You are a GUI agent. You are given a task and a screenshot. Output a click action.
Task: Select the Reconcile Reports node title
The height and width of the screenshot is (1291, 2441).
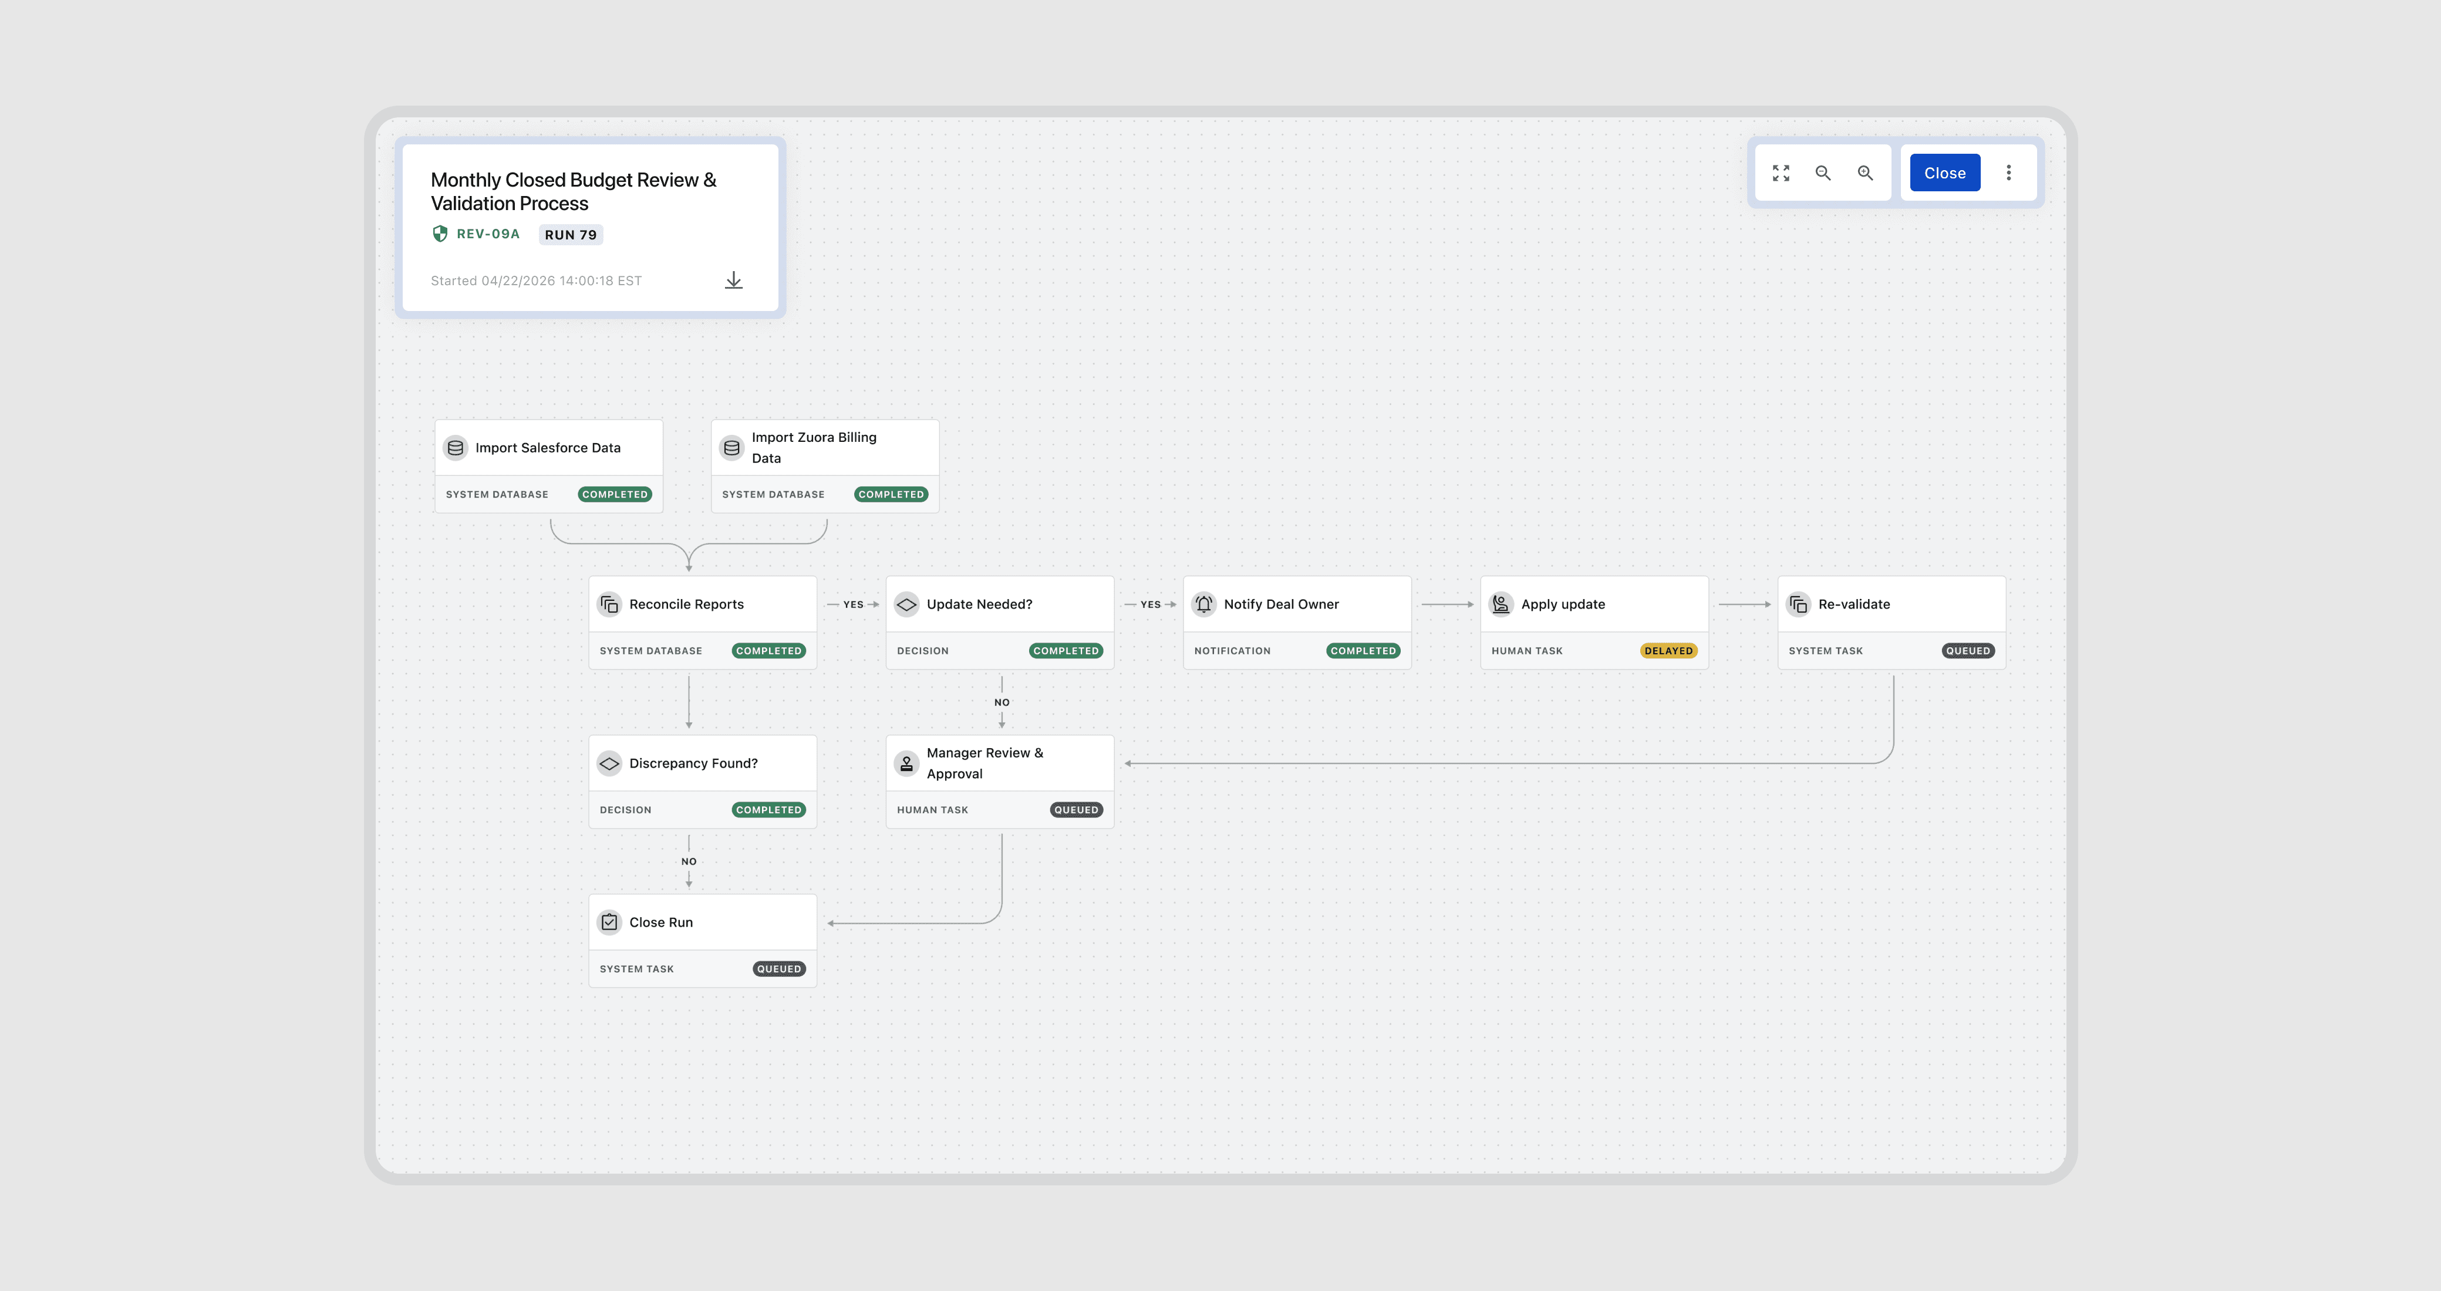pos(686,604)
